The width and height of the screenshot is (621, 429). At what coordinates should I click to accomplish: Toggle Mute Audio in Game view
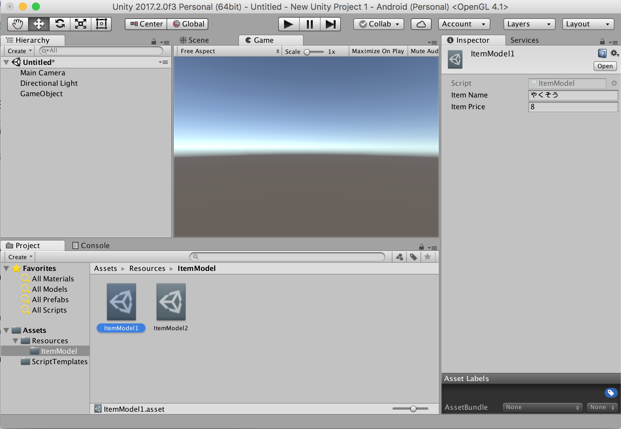pyautogui.click(x=424, y=51)
